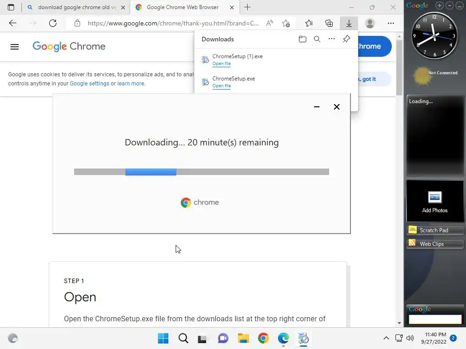Accept cookies with got it button
Viewport: 466px width, 349px height.
click(375, 79)
